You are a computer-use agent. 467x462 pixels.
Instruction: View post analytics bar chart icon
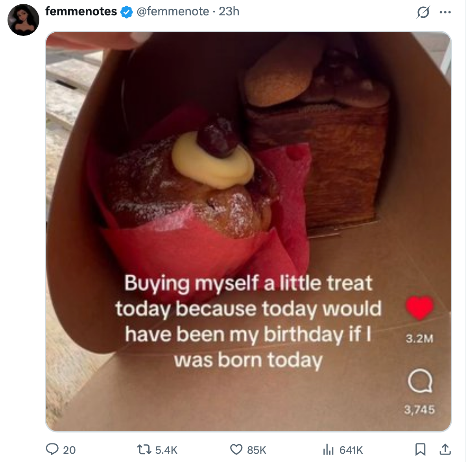pos(328,449)
